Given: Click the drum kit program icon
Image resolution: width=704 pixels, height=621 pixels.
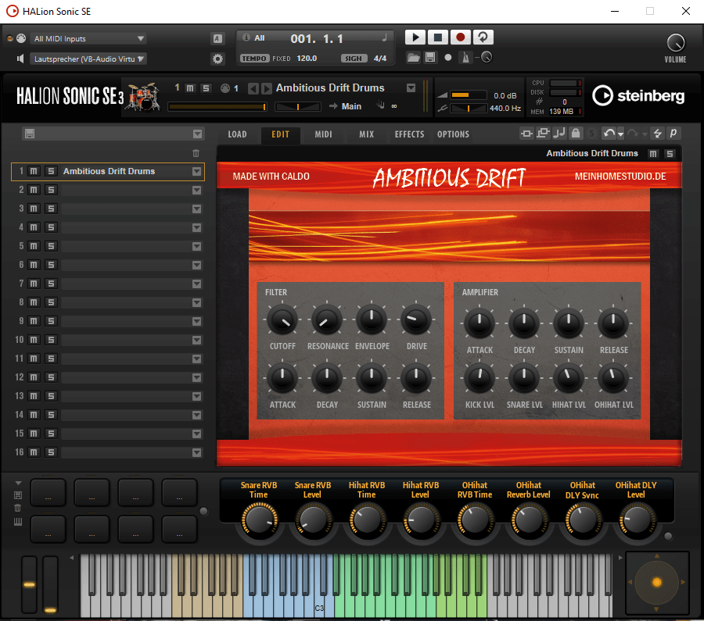Looking at the screenshot, I should [x=143, y=96].
